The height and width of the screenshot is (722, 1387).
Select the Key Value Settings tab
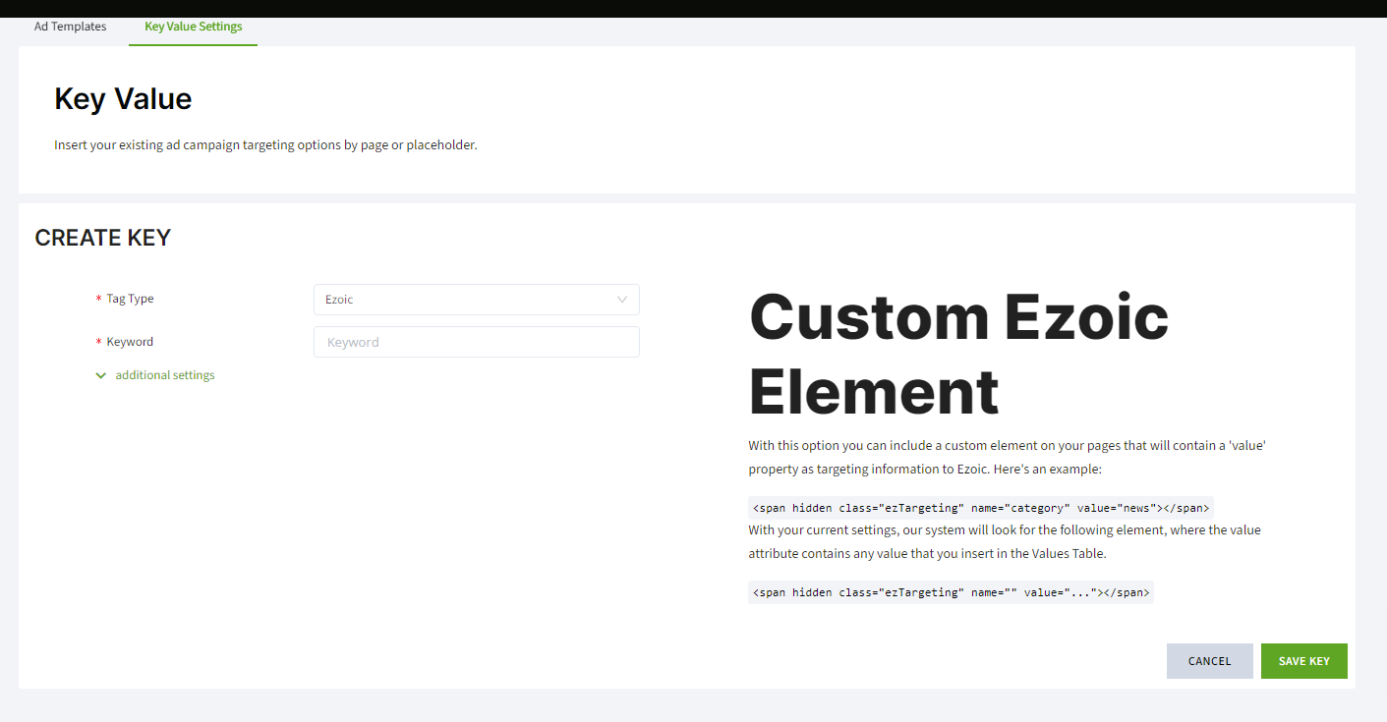[x=193, y=27]
